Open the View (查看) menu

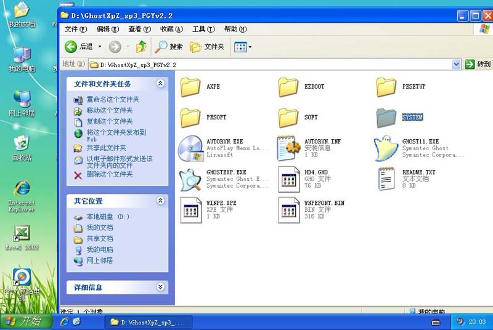[139, 29]
